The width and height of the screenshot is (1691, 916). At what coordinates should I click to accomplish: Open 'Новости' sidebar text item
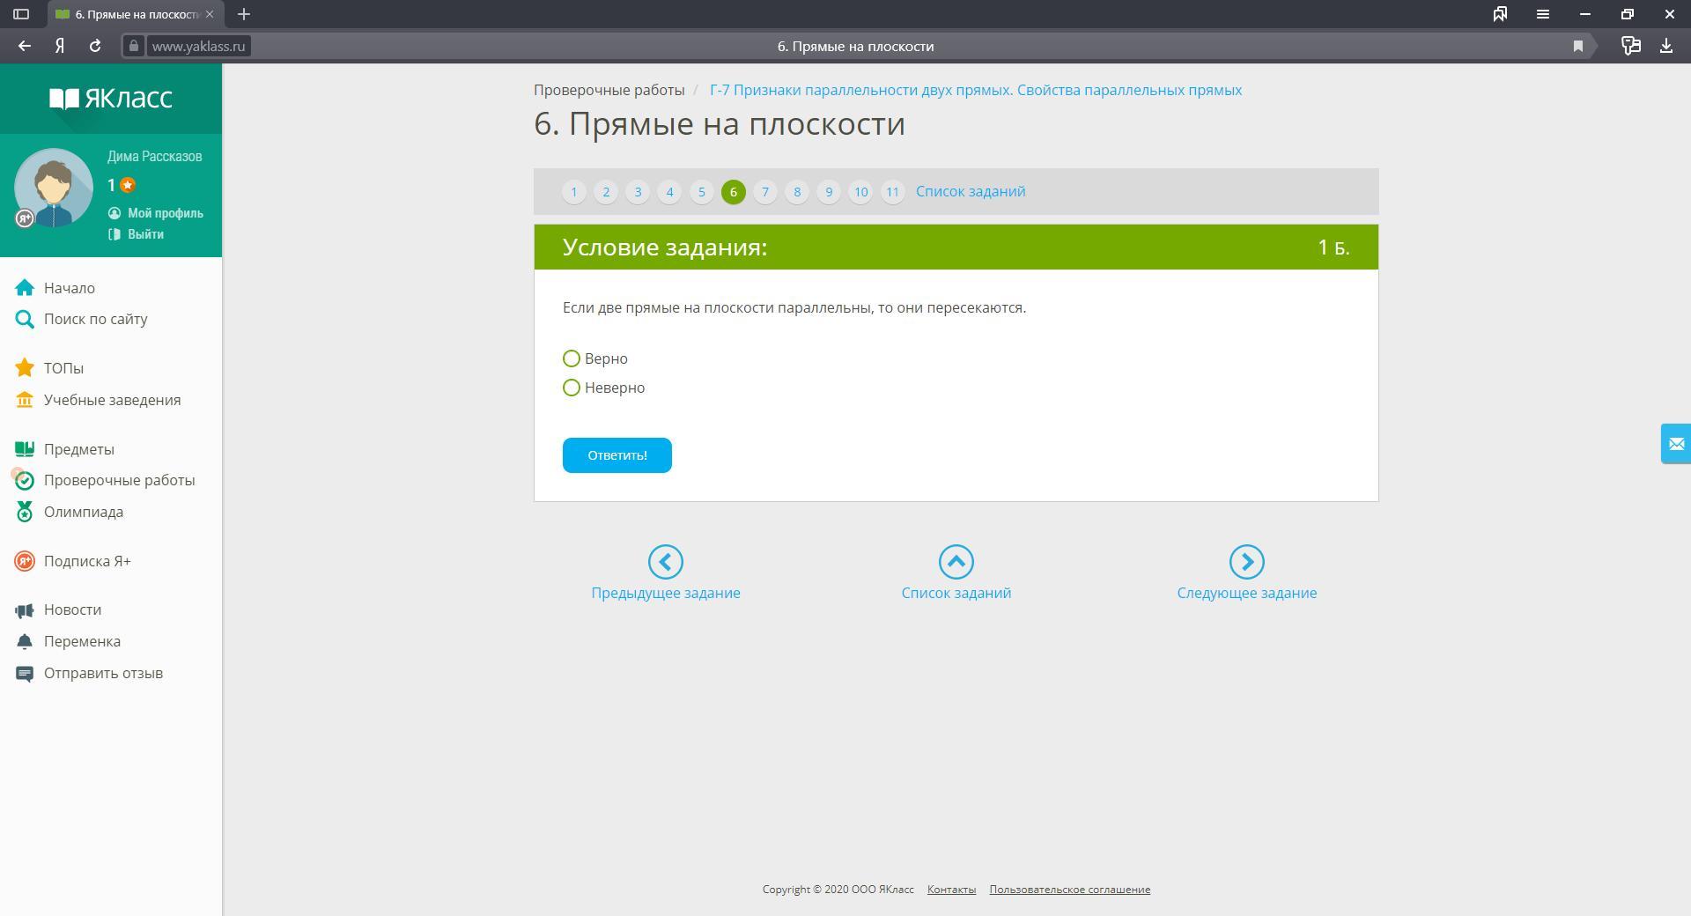[x=72, y=609]
